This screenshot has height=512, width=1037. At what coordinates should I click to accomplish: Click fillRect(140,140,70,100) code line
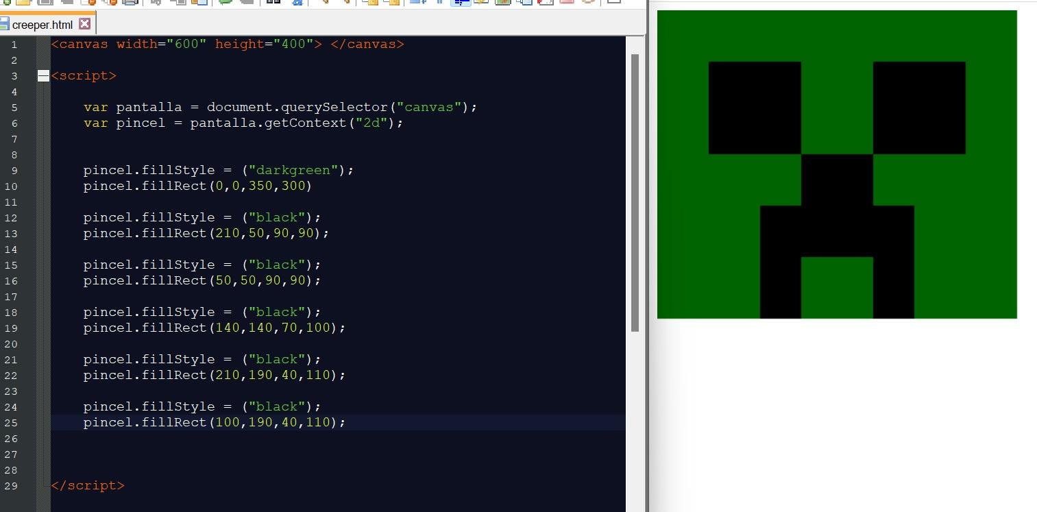215,328
